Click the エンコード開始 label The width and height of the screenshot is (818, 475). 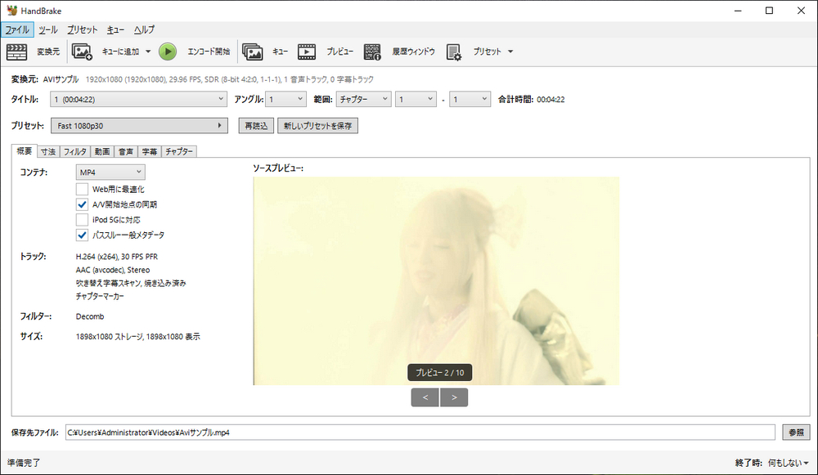(x=209, y=52)
